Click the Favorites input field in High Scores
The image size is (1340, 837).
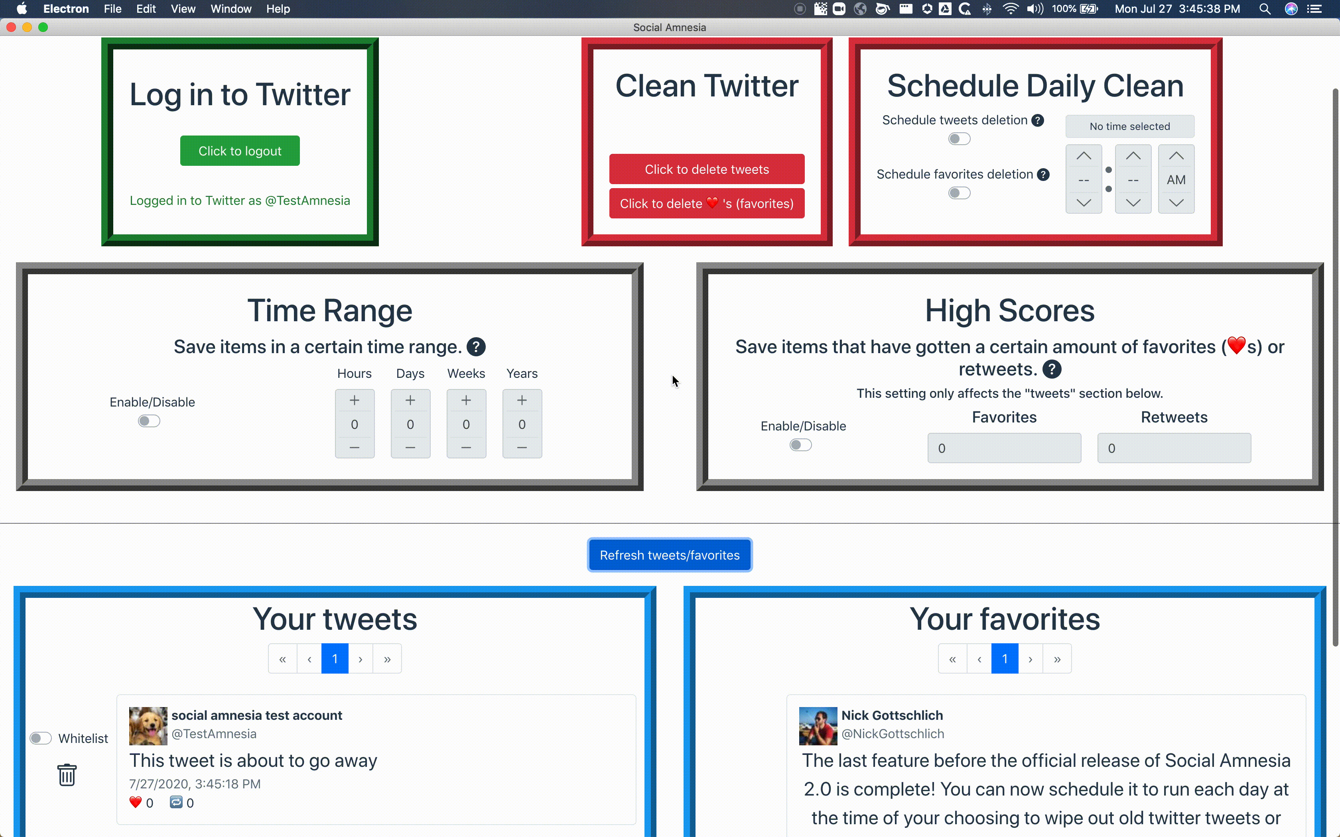(x=1004, y=448)
